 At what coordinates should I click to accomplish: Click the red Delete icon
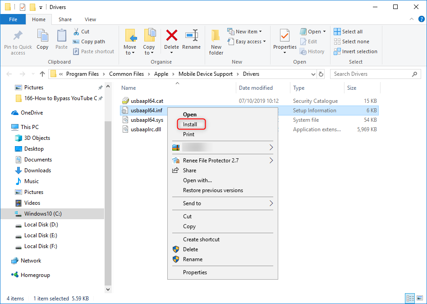coord(171,36)
